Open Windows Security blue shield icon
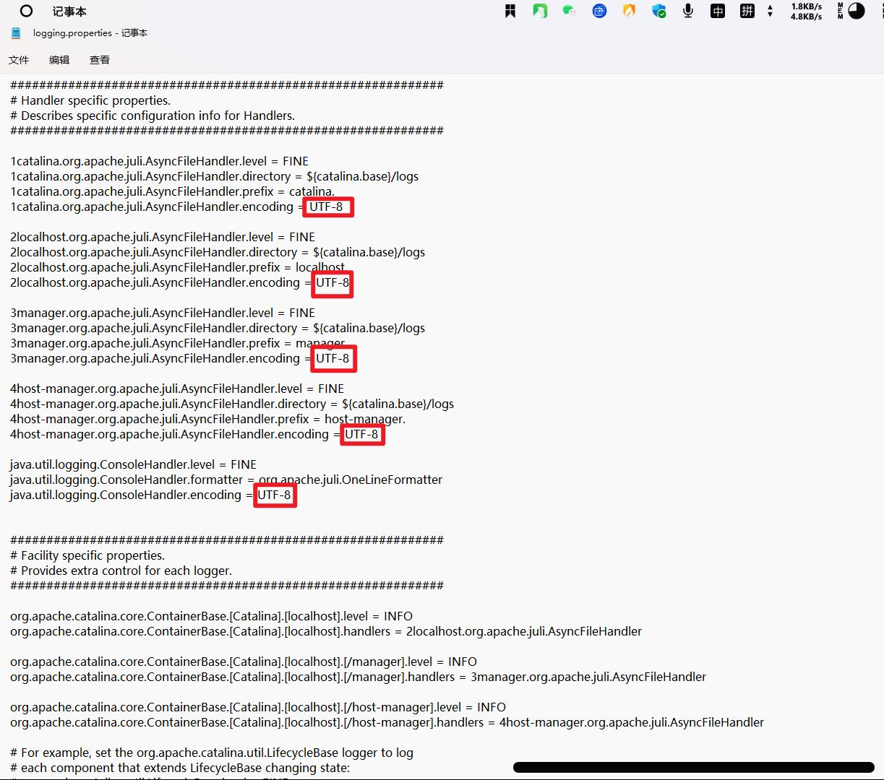The image size is (884, 780). click(658, 11)
